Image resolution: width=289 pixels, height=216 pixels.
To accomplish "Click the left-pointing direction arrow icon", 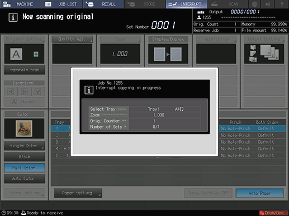I will [x=11, y=91].
